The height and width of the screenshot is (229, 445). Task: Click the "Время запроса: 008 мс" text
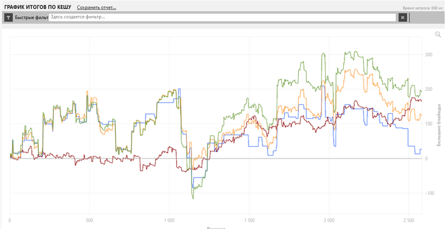click(x=423, y=8)
